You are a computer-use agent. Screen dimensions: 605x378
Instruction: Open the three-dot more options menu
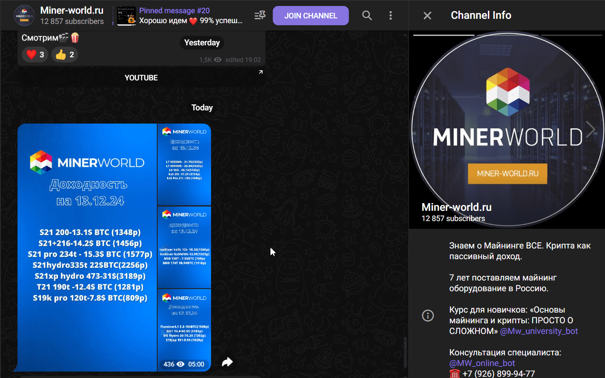coord(390,16)
